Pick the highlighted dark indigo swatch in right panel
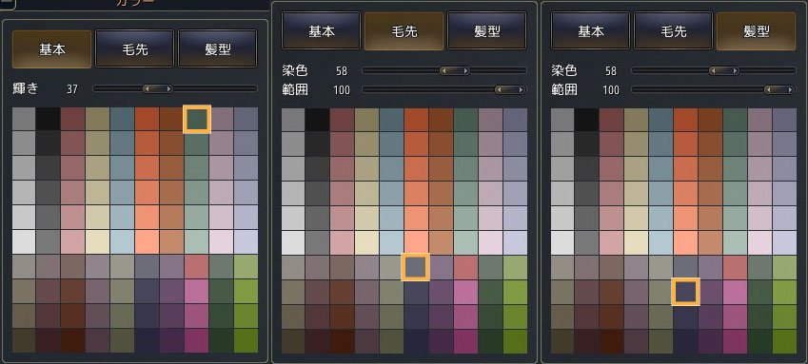Screen dimensions: 808x364 click(x=686, y=292)
